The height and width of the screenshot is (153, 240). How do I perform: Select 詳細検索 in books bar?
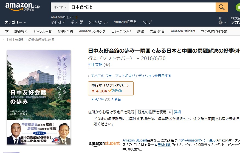click(21, 31)
